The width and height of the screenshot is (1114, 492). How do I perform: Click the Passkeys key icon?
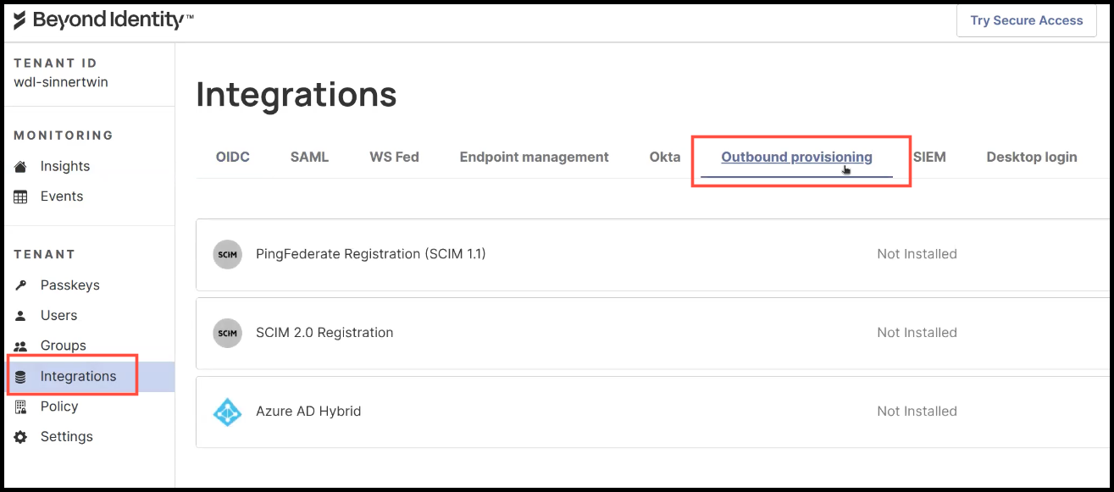pos(21,285)
